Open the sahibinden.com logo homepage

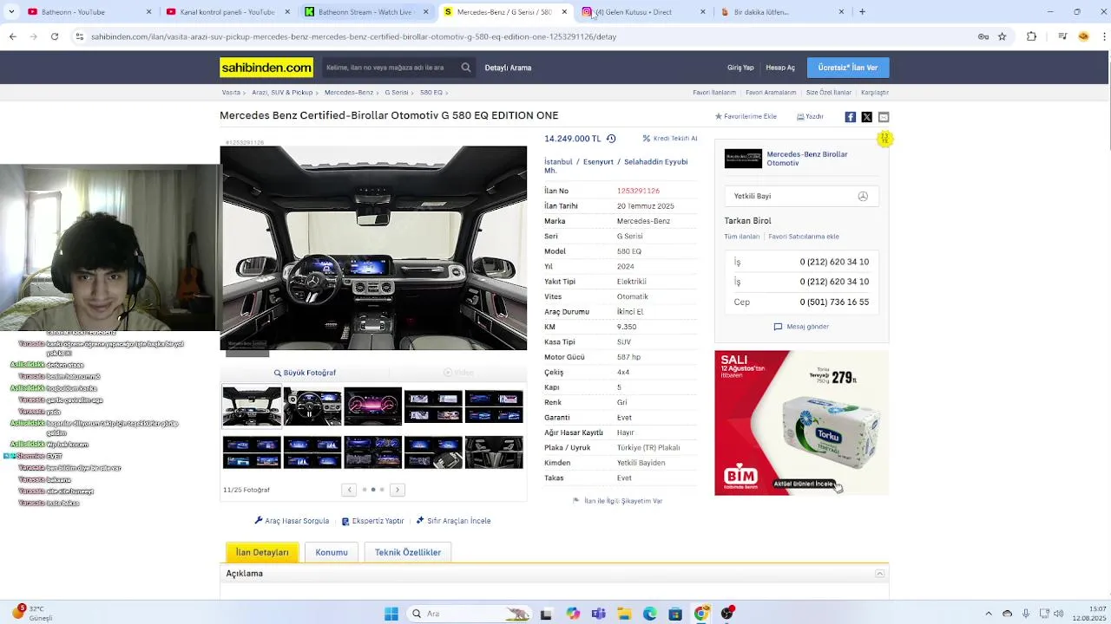266,68
